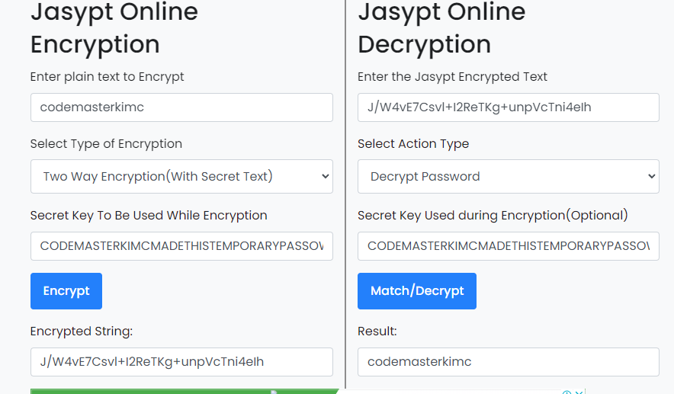Click the 'Secret Key Used during Encryption(Optional)' label

coord(493,215)
